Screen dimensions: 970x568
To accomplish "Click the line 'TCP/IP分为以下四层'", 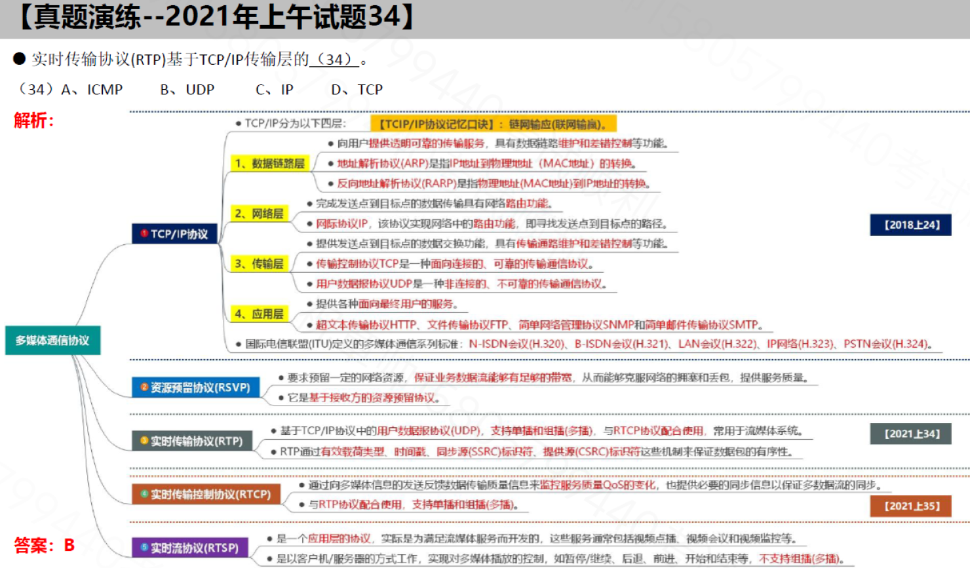I will tap(290, 123).
